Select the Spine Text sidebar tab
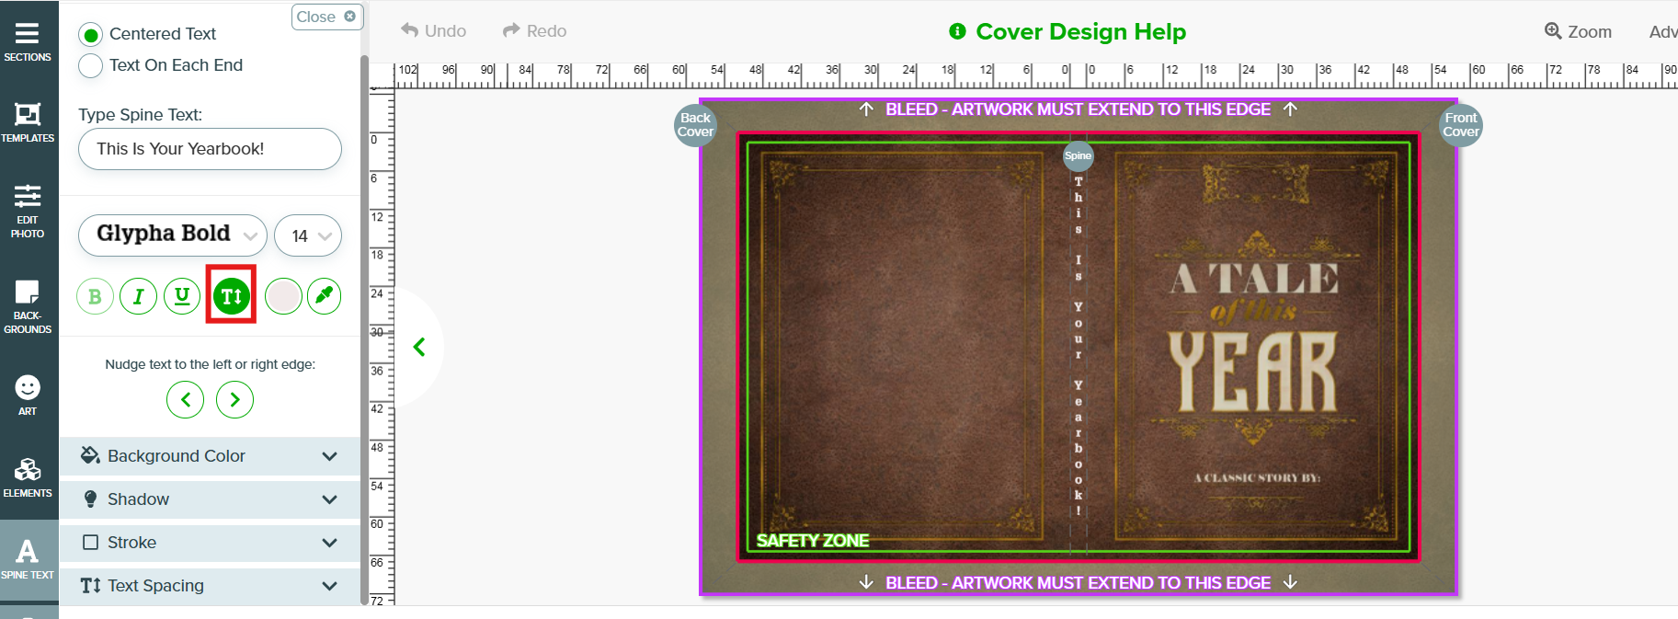The image size is (1678, 619). click(28, 559)
